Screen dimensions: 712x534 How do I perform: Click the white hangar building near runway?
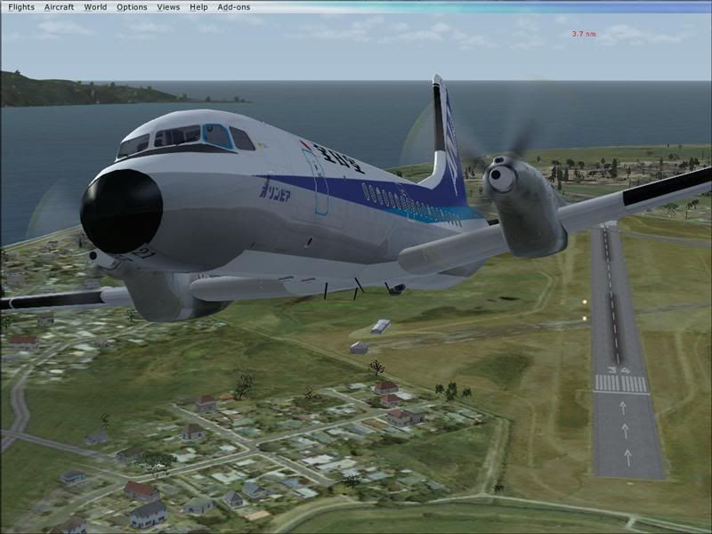coord(380,327)
